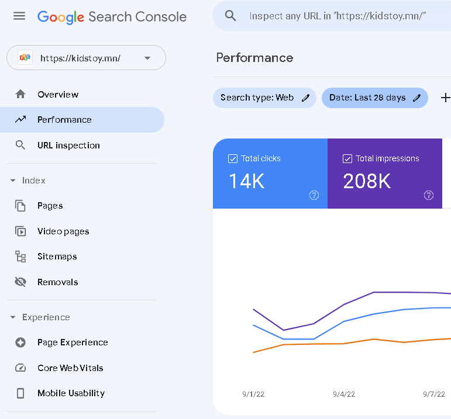Uncheck the Total clicks checkbox
The image size is (451, 419).
click(x=233, y=158)
